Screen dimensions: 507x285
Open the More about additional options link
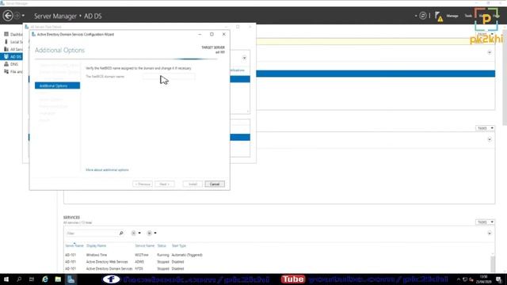(x=107, y=170)
